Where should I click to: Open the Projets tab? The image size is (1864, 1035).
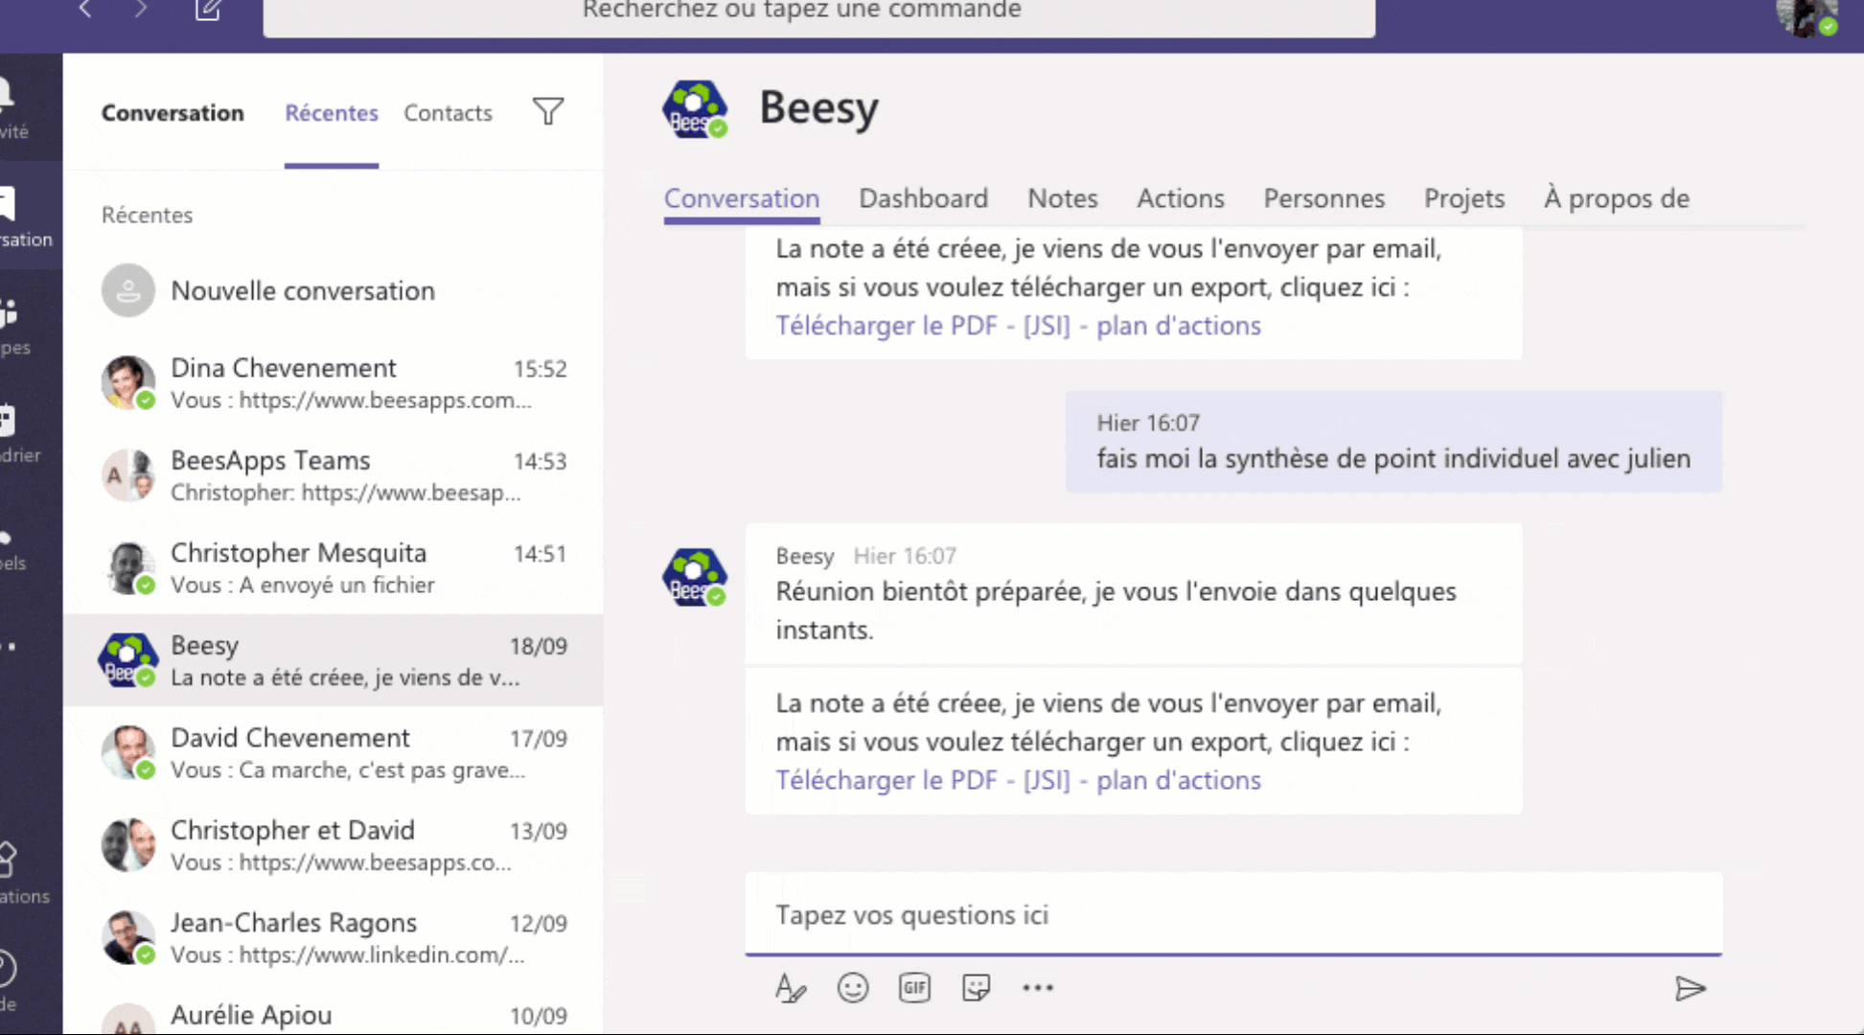point(1464,198)
